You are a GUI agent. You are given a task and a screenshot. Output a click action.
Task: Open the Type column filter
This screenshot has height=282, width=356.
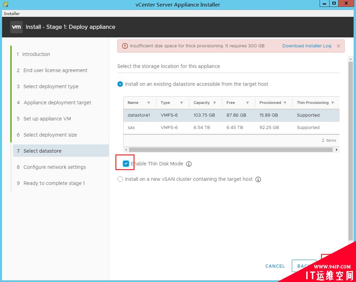coord(182,103)
